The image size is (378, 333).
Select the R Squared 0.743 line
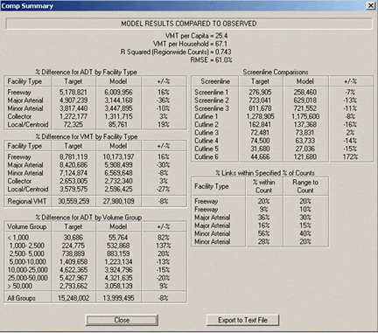click(176, 52)
